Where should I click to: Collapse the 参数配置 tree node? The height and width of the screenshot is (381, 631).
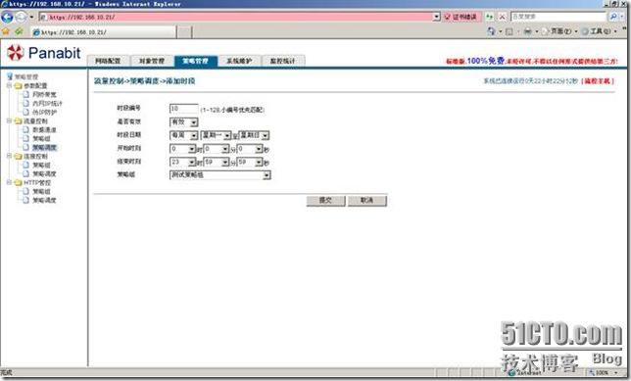pyautogui.click(x=9, y=85)
